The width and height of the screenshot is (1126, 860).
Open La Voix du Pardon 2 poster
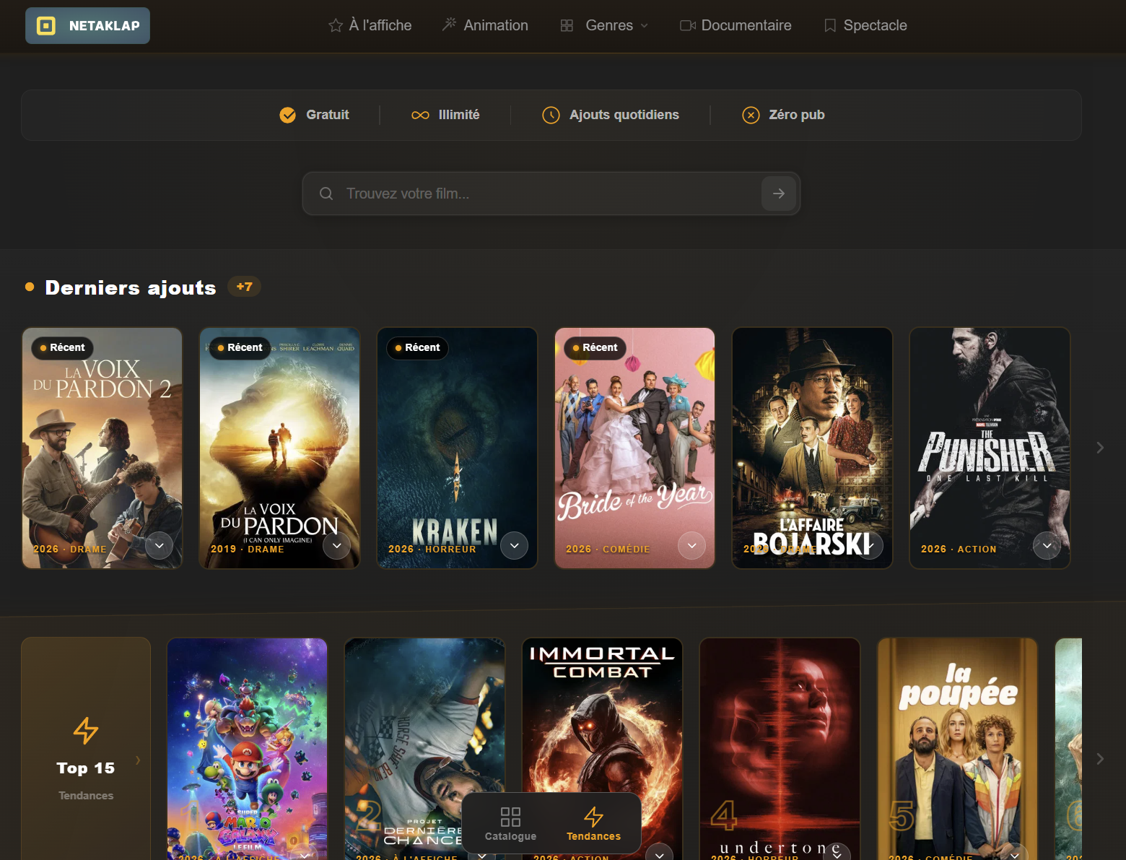pos(102,448)
